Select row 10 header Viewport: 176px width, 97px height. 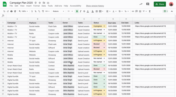(3, 55)
